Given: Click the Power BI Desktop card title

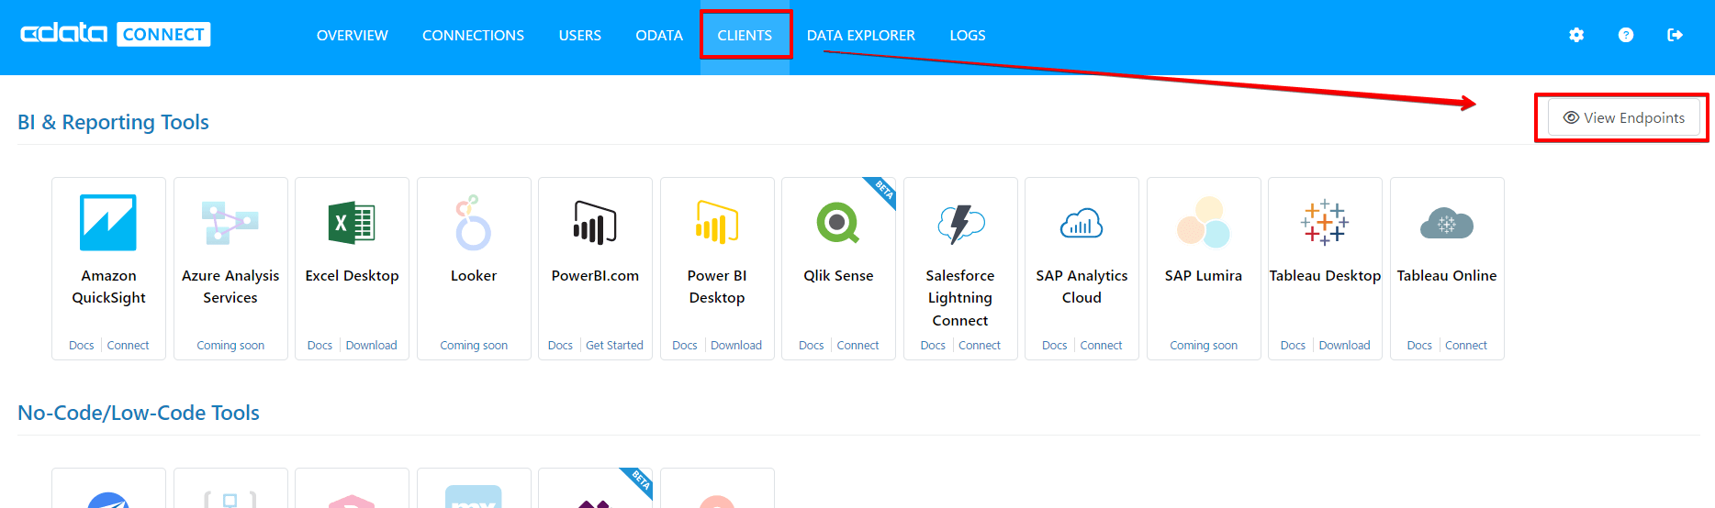Looking at the screenshot, I should point(717,287).
